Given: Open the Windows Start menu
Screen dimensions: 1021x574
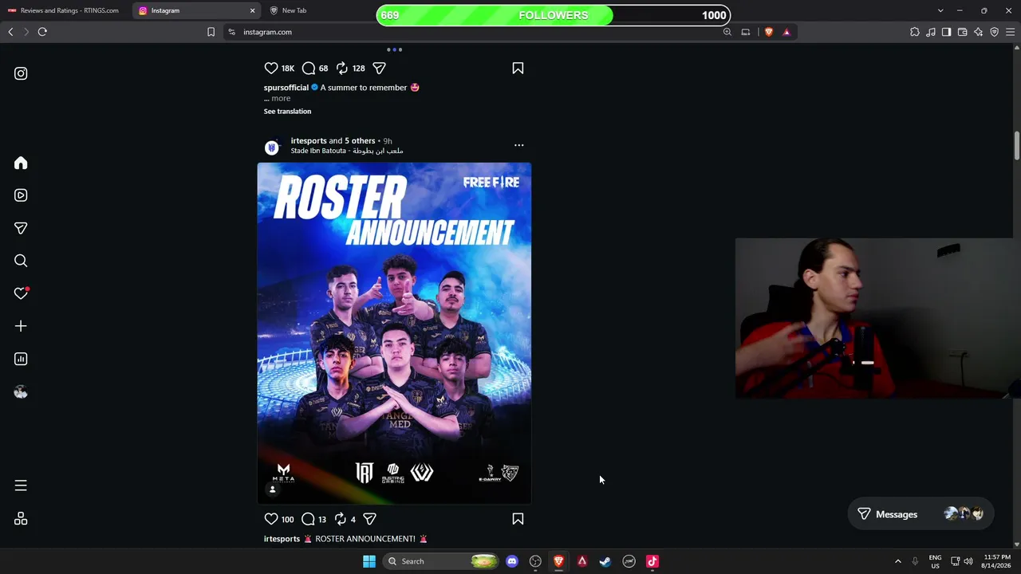Looking at the screenshot, I should pyautogui.click(x=369, y=561).
